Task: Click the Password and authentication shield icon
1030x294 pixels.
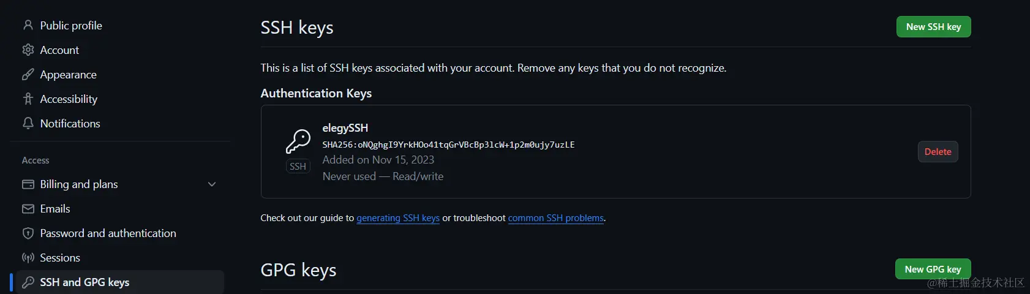Action: click(x=28, y=233)
